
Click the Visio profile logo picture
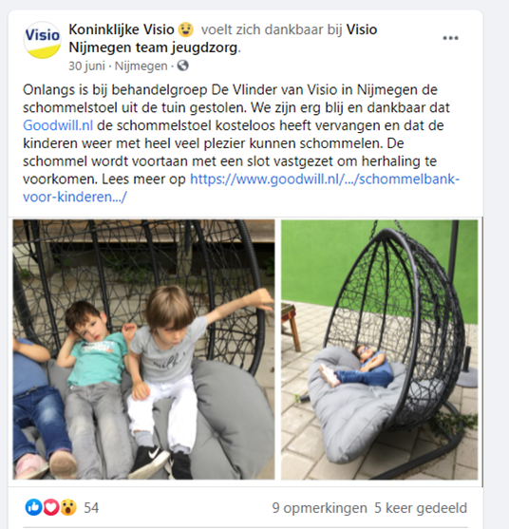pos(43,40)
